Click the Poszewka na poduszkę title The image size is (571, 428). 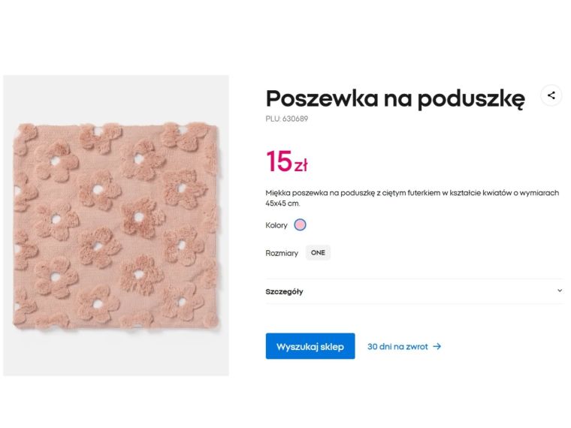[x=395, y=98]
